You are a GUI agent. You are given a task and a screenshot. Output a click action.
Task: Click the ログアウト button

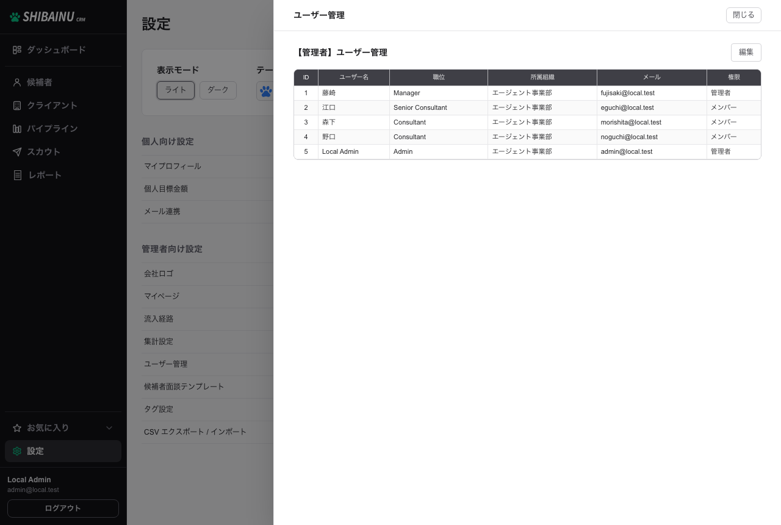point(63,508)
